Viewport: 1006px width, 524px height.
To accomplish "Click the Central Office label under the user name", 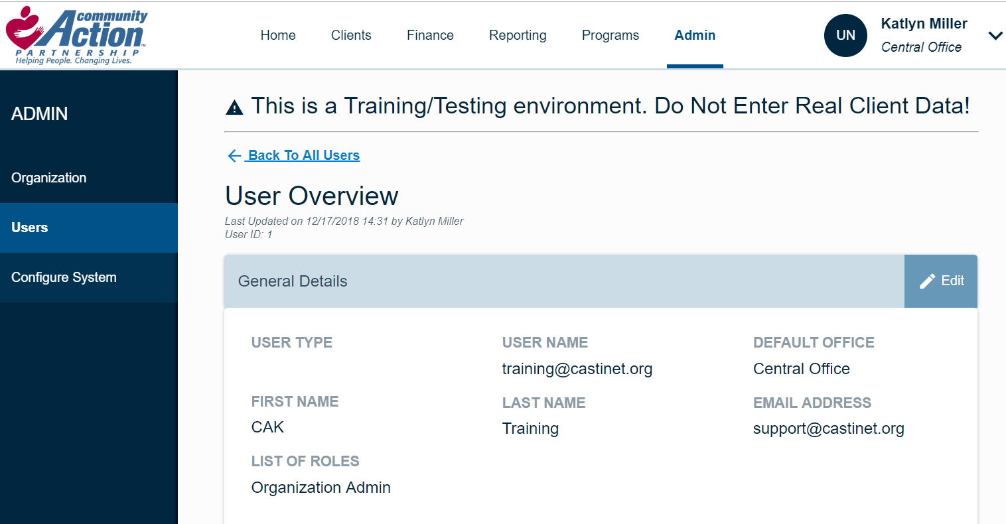I will (x=921, y=47).
